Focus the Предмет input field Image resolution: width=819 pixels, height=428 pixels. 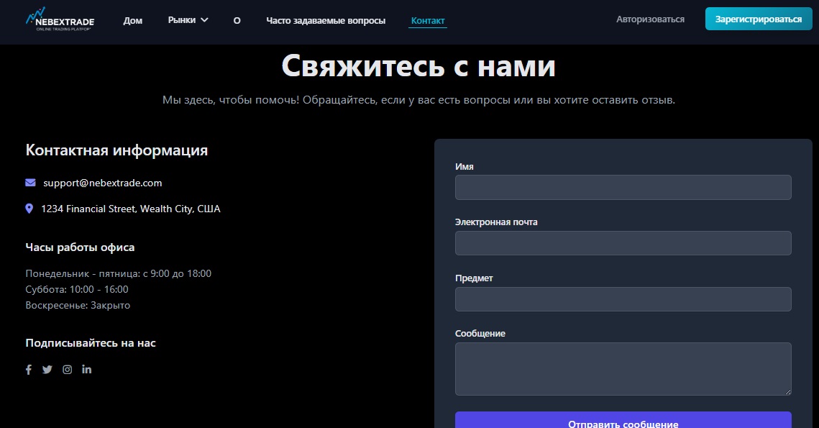pos(623,299)
